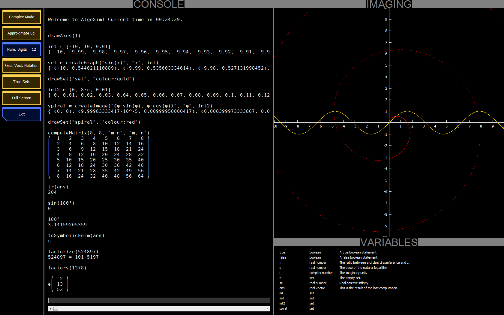504x315 pixels.
Task: Click the console scrollbar right arrow
Action: [267, 309]
